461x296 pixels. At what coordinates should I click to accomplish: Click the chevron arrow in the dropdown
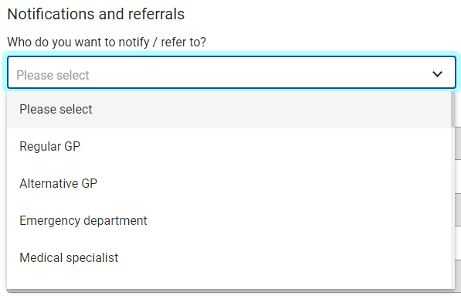click(437, 74)
